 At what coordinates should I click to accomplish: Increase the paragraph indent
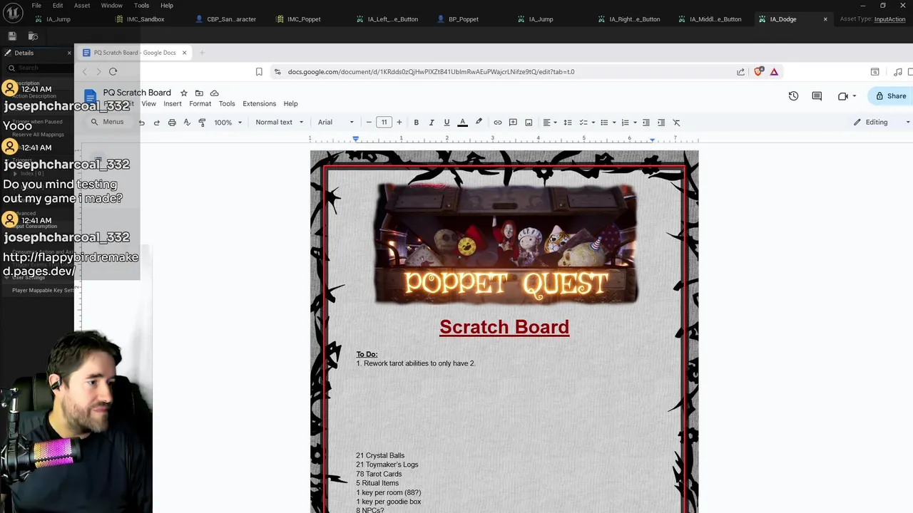click(x=661, y=123)
